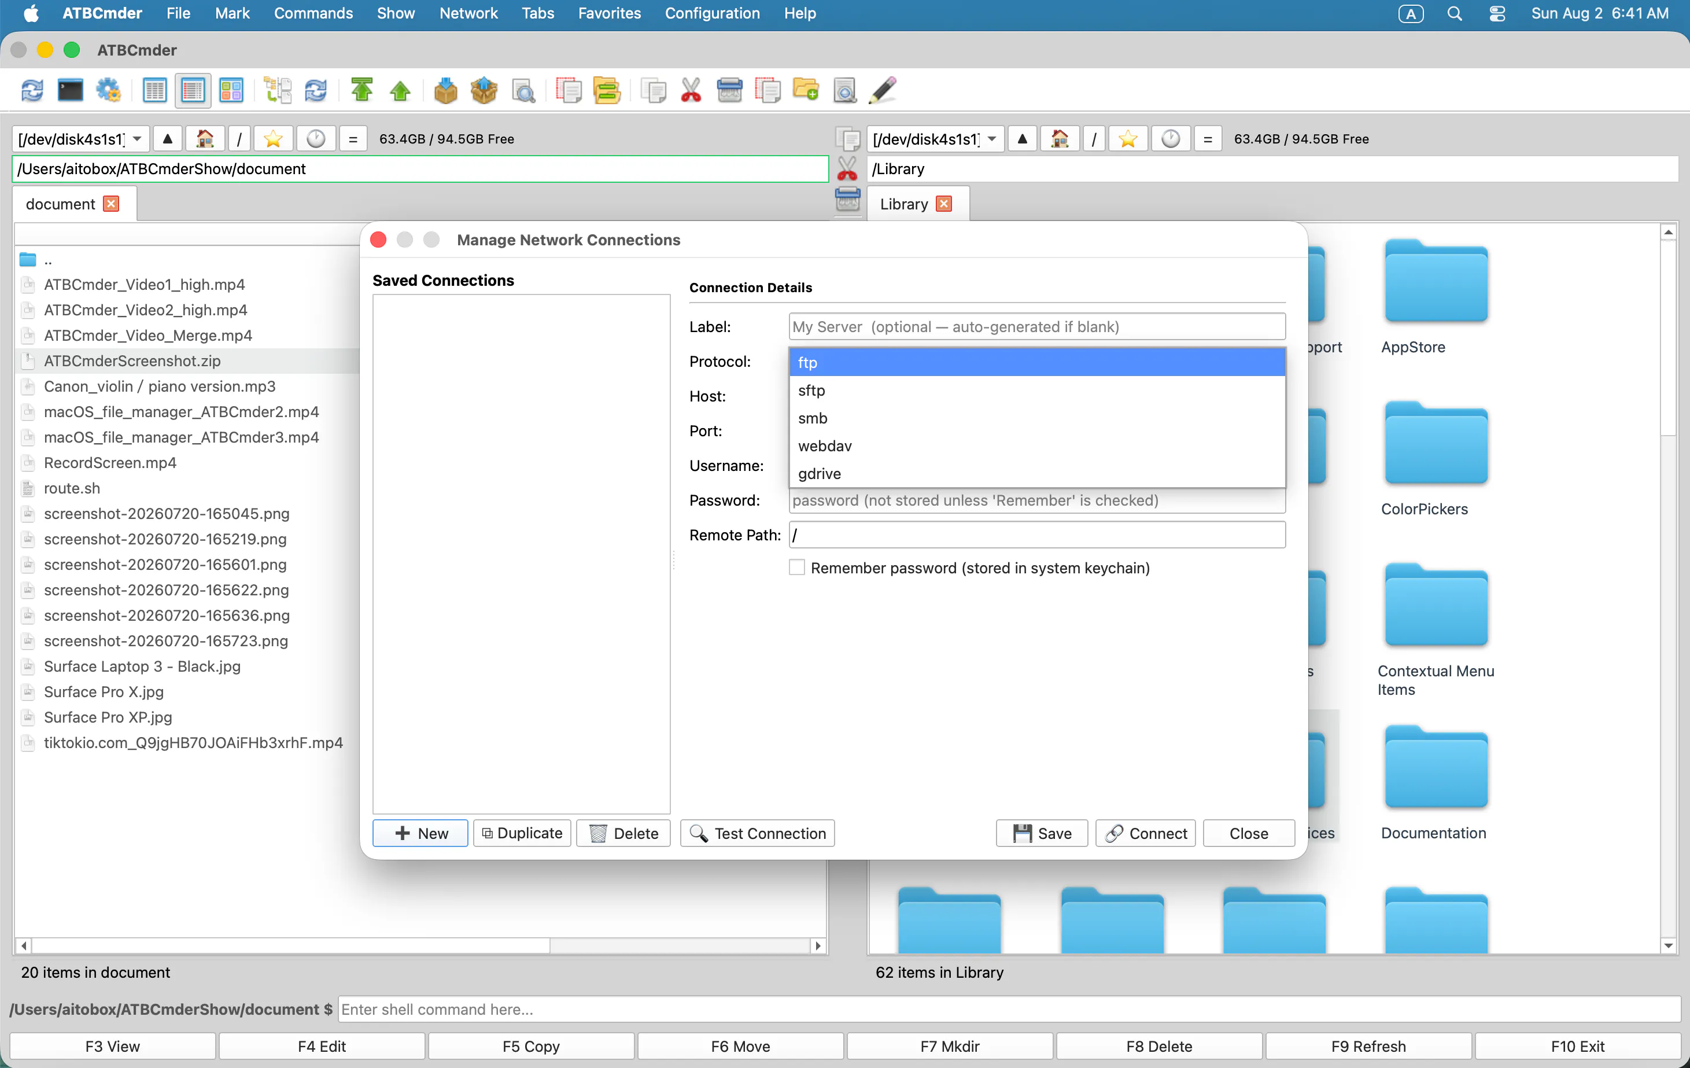
Task: Select the detailed list view icon
Action: [192, 91]
